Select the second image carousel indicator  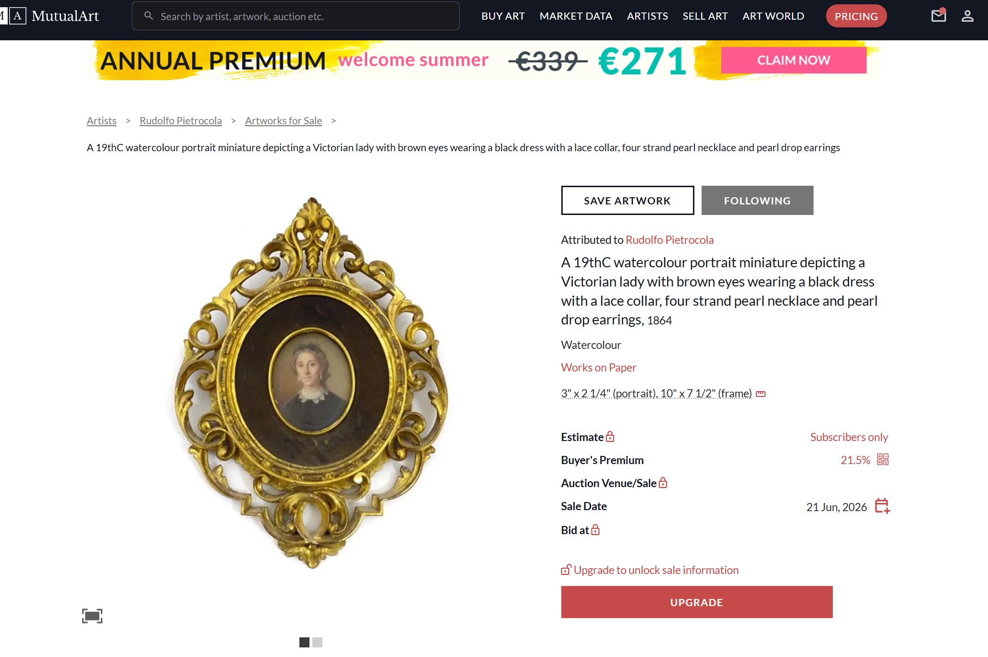coord(317,642)
